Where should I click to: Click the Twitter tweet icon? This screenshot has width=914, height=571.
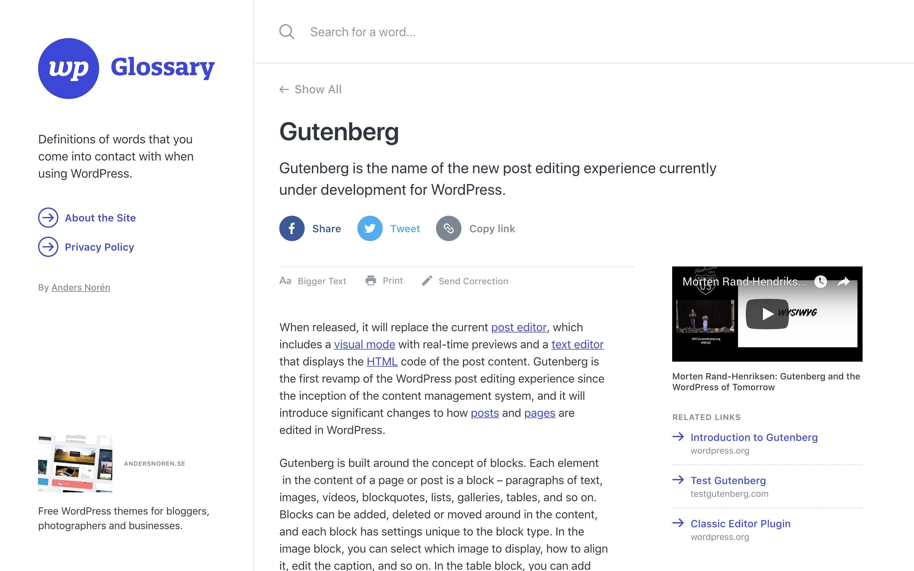(370, 228)
